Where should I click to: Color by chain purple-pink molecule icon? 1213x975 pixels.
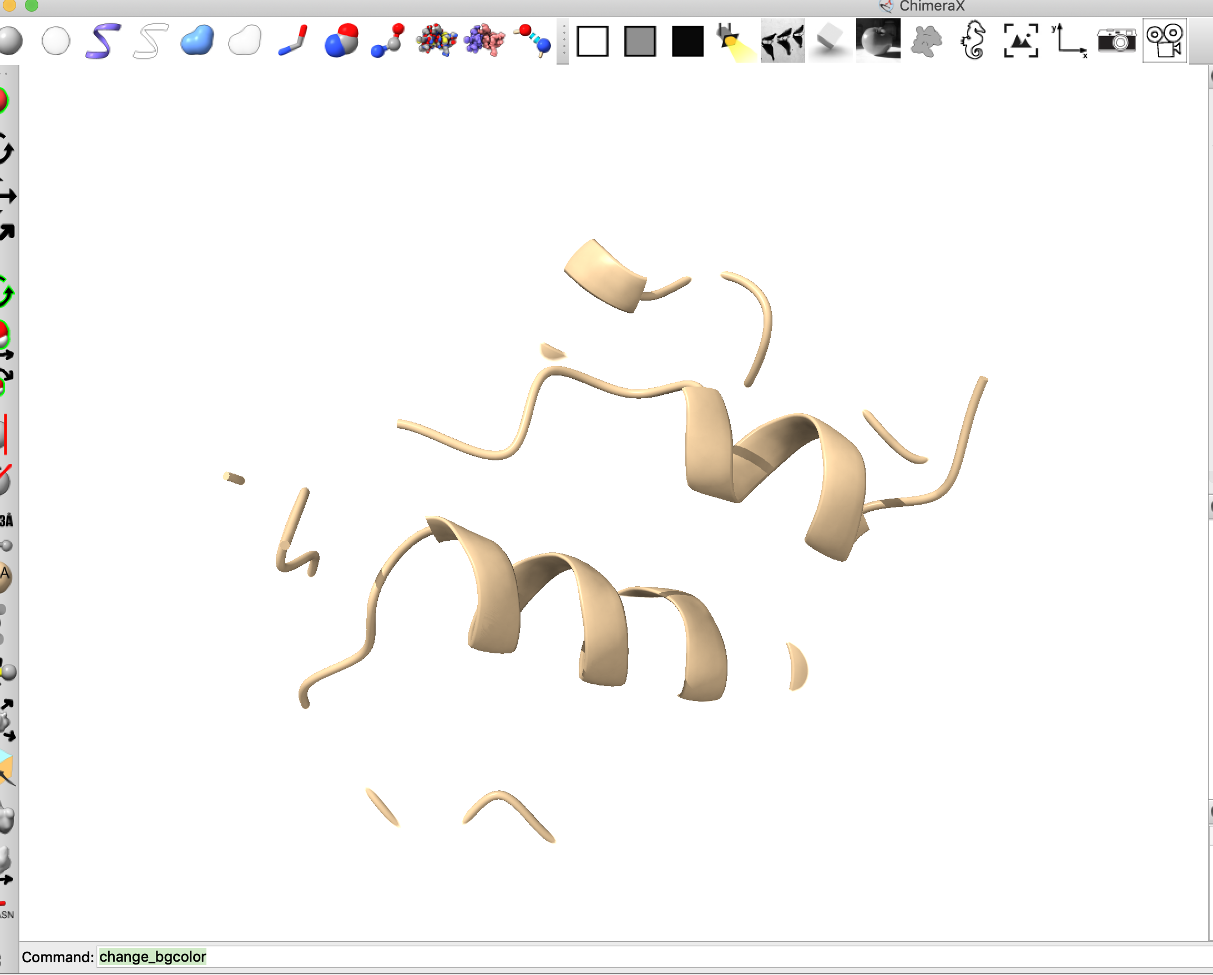pos(484,40)
